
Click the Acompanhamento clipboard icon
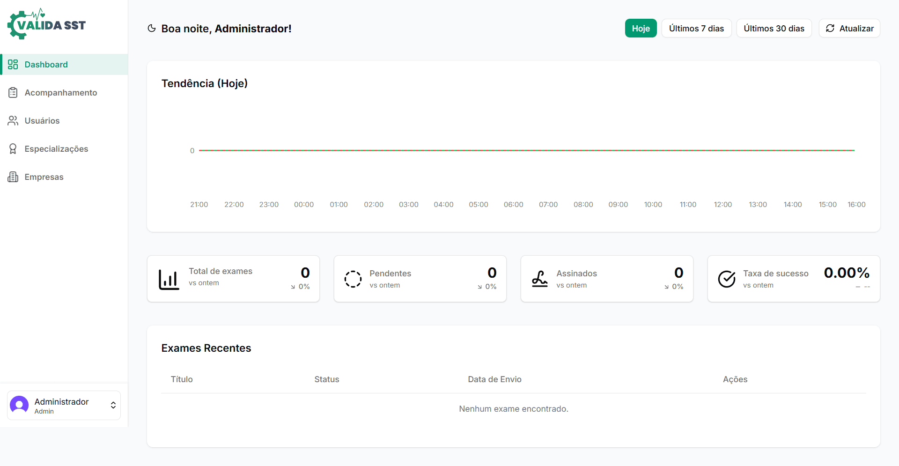coord(13,93)
